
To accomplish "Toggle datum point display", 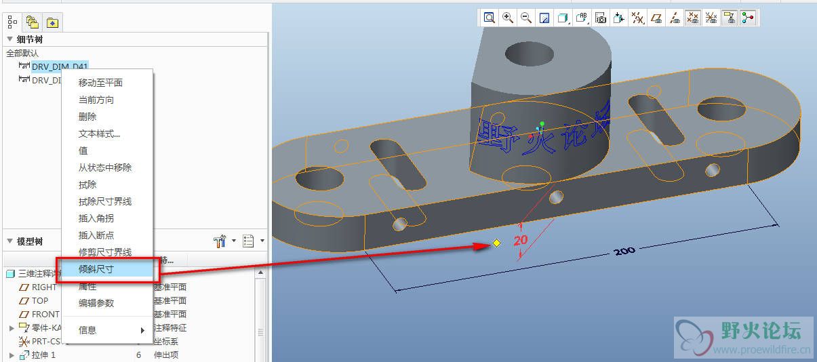I will [x=693, y=18].
